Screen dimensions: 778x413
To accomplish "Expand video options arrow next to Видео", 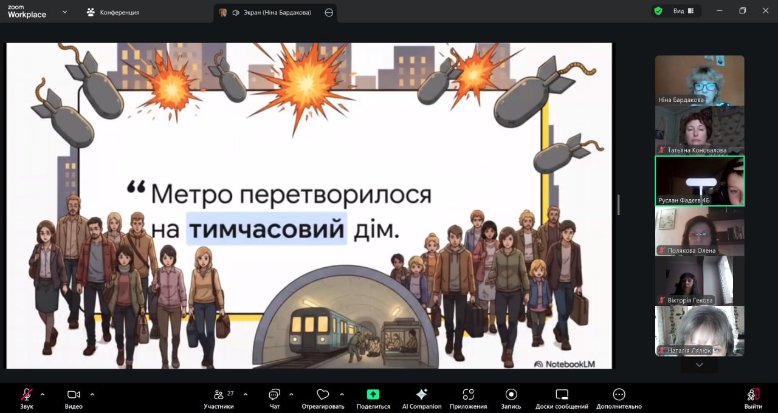I will [92, 394].
